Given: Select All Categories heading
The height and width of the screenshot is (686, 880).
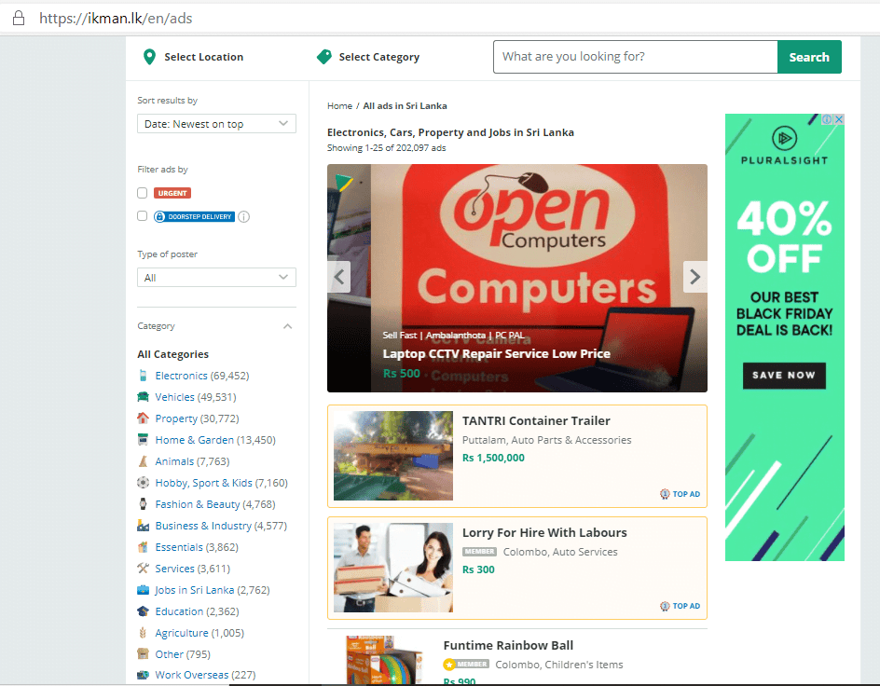Looking at the screenshot, I should pyautogui.click(x=172, y=354).
